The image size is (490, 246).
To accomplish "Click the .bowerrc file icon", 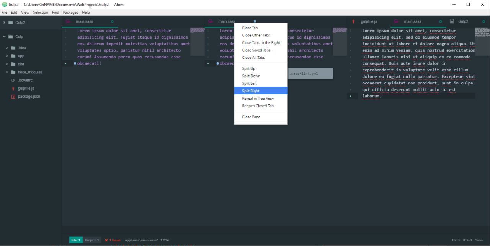I will click(x=13, y=80).
